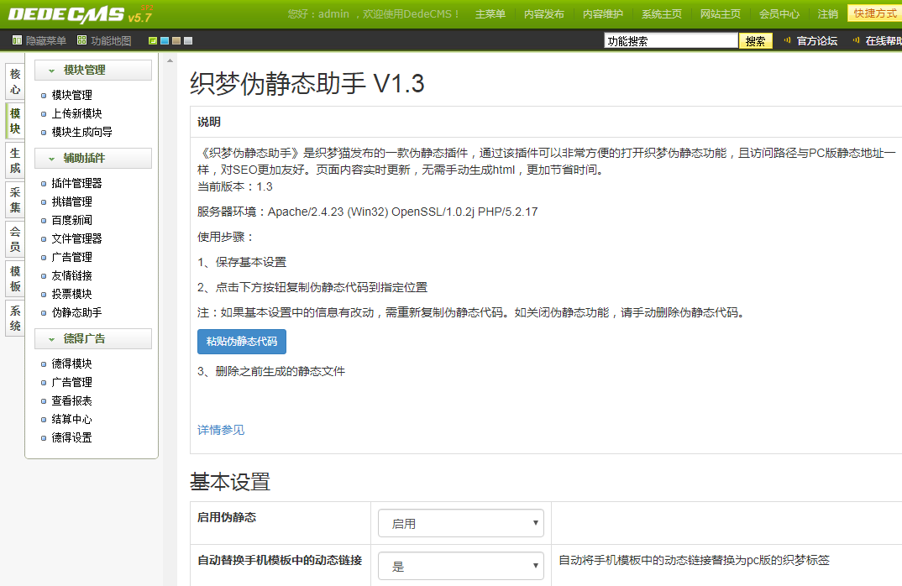Click the 隐藏菜单 hide menu icon
Viewport: 902px width, 586px height.
tap(18, 40)
